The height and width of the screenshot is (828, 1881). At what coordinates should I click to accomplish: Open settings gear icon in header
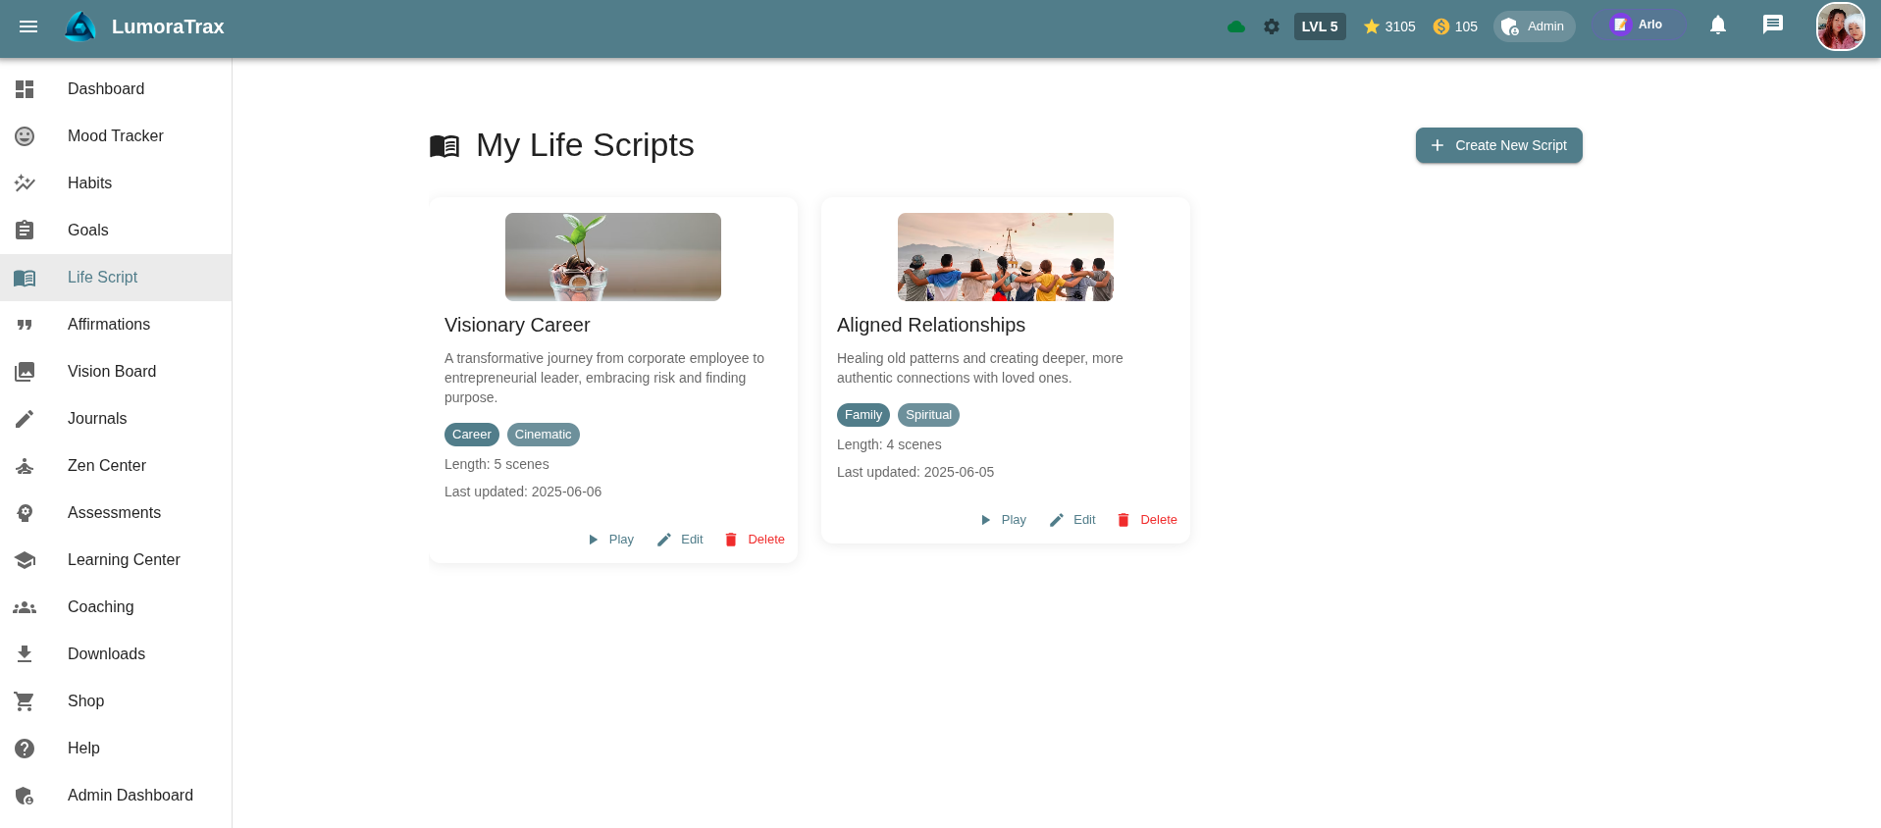tap(1272, 26)
